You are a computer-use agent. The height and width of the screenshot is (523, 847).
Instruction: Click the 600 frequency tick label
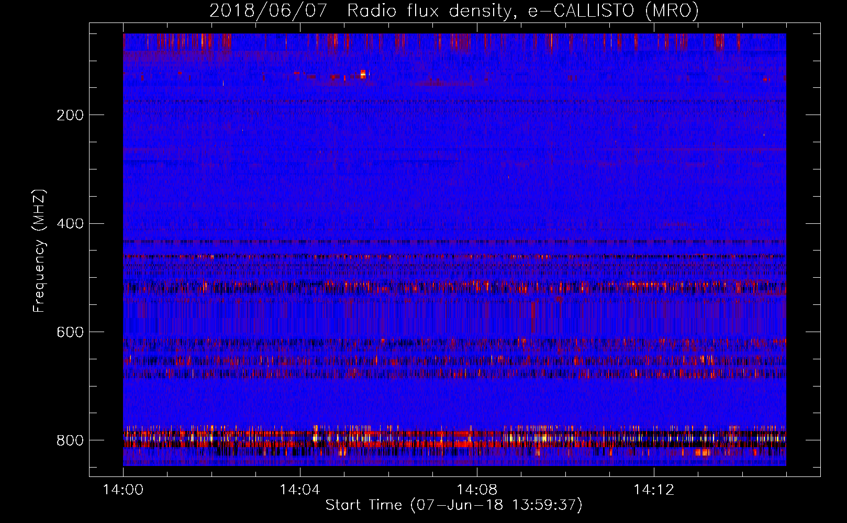click(70, 333)
